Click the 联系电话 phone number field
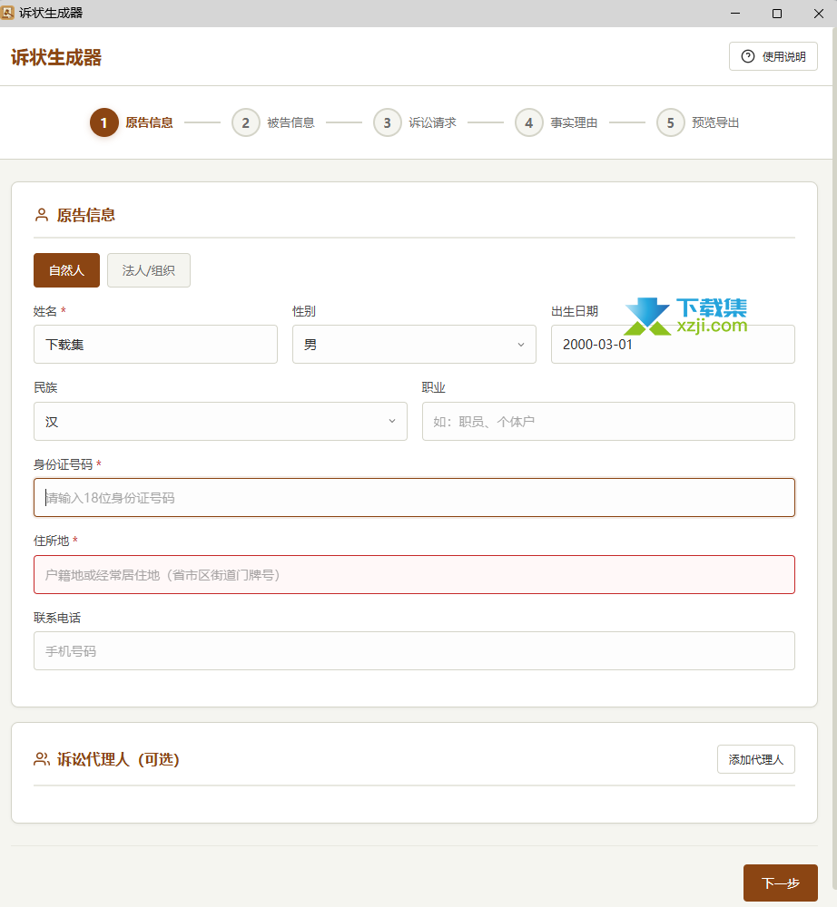This screenshot has width=837, height=907. (x=414, y=651)
